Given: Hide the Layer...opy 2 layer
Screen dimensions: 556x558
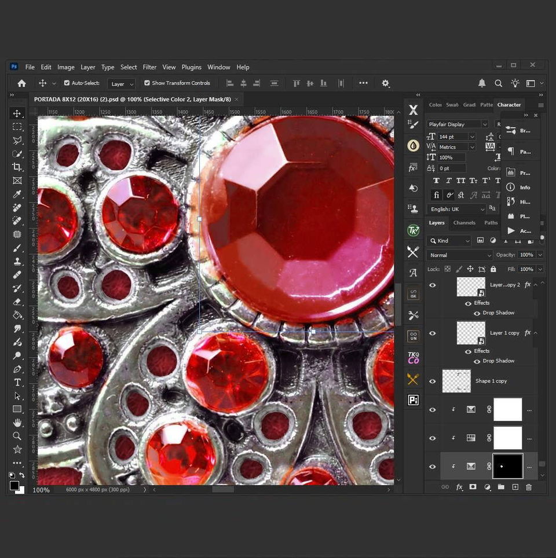Looking at the screenshot, I should point(433,285).
